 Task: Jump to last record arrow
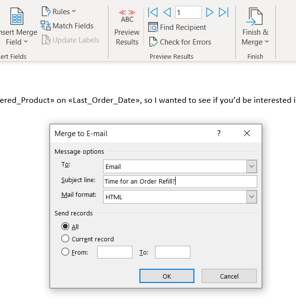(223, 12)
